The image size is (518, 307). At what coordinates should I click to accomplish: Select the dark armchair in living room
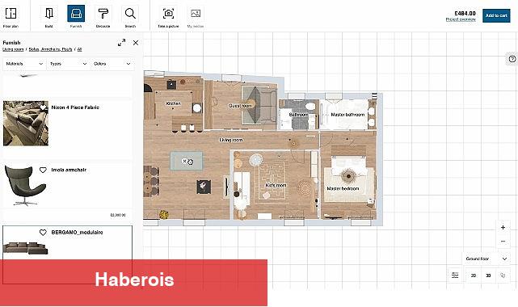[204, 187]
